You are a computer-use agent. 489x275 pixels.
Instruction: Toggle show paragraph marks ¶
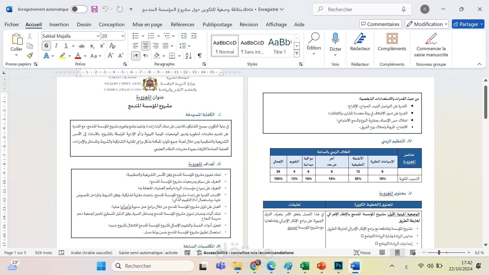tap(200, 56)
